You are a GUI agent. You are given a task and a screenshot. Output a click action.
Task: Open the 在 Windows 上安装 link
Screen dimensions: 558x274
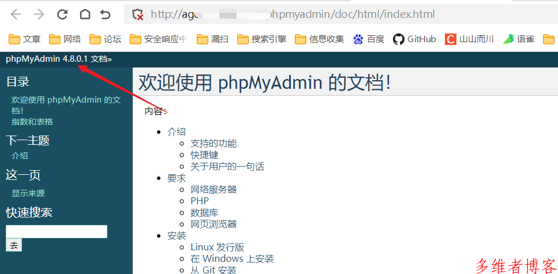click(x=232, y=258)
